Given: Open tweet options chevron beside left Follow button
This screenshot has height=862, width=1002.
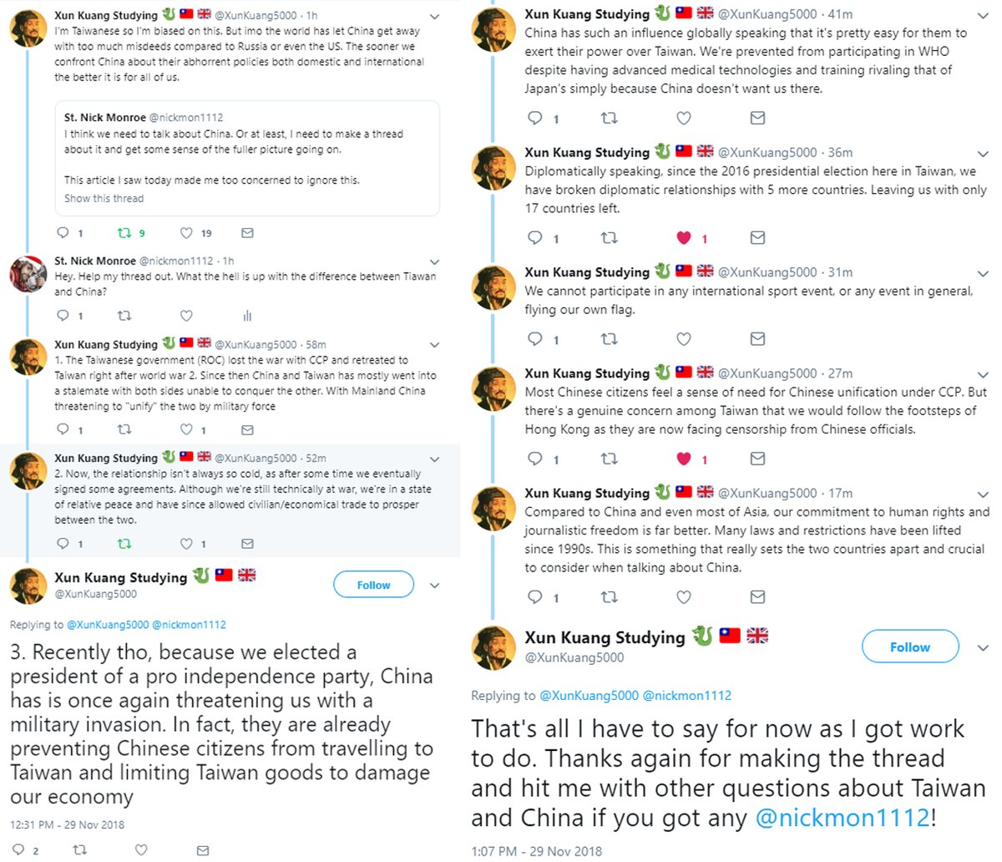Looking at the screenshot, I should click(435, 586).
